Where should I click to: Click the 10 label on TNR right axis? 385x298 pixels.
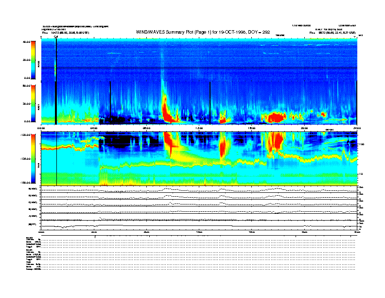[x=362, y=174]
